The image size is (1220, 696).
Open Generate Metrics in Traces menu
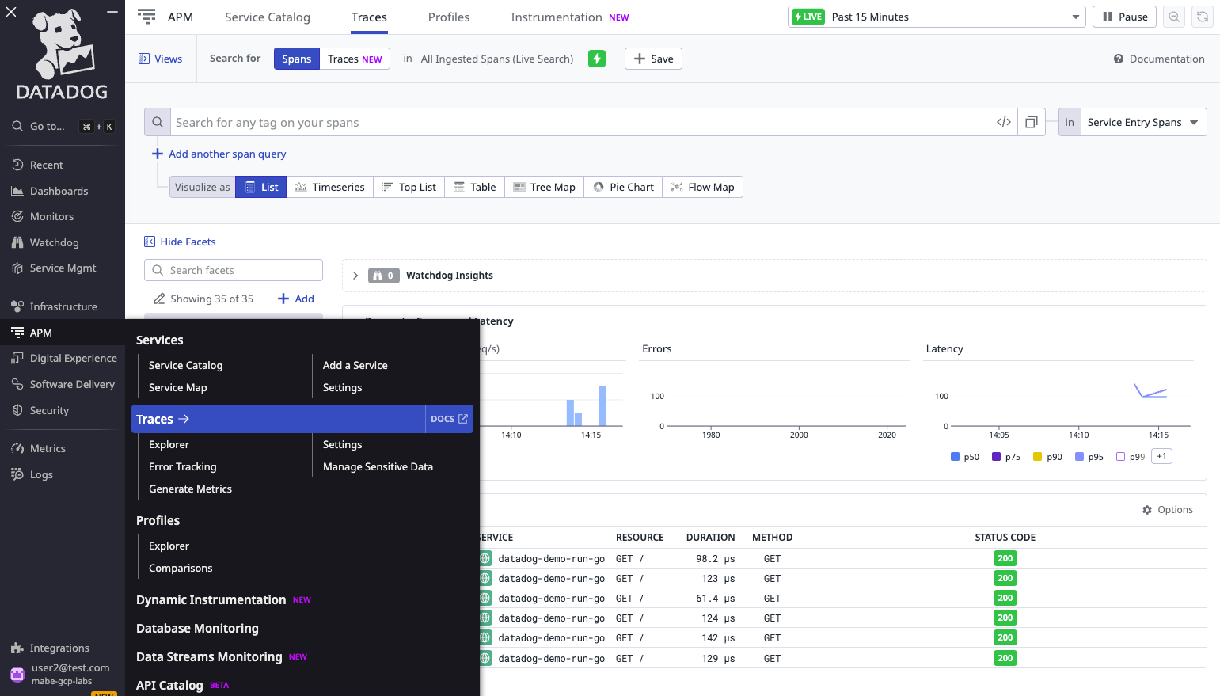[x=190, y=489]
